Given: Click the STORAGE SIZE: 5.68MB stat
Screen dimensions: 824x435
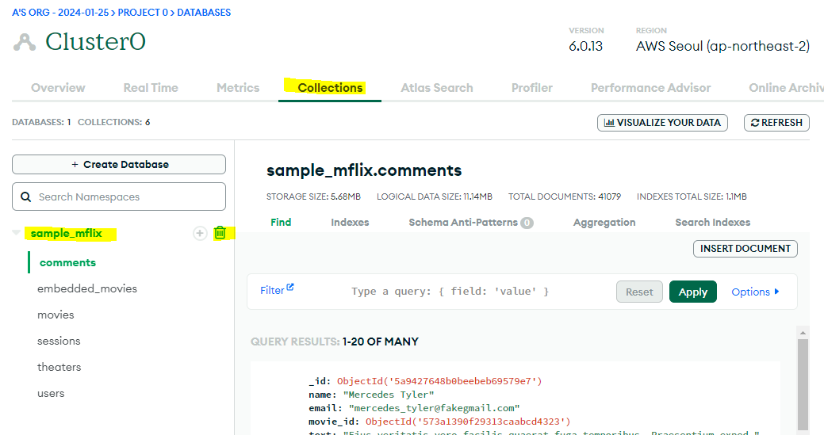Looking at the screenshot, I should (313, 197).
